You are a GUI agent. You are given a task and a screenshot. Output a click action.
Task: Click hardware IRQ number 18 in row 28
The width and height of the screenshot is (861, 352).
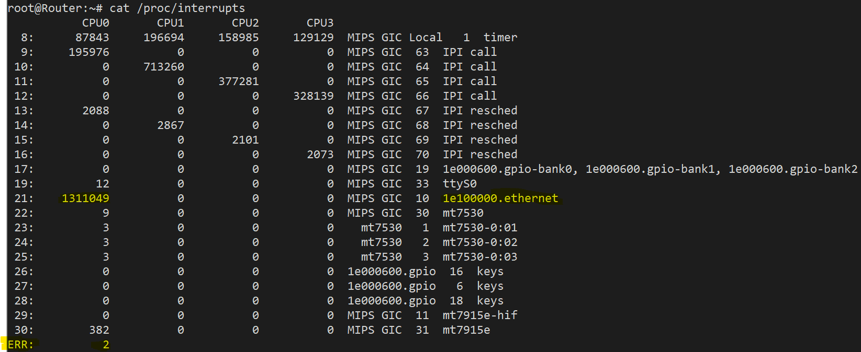[456, 301]
